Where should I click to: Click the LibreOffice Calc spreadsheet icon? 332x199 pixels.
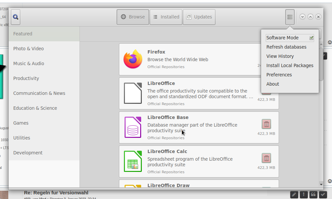pos(133,161)
